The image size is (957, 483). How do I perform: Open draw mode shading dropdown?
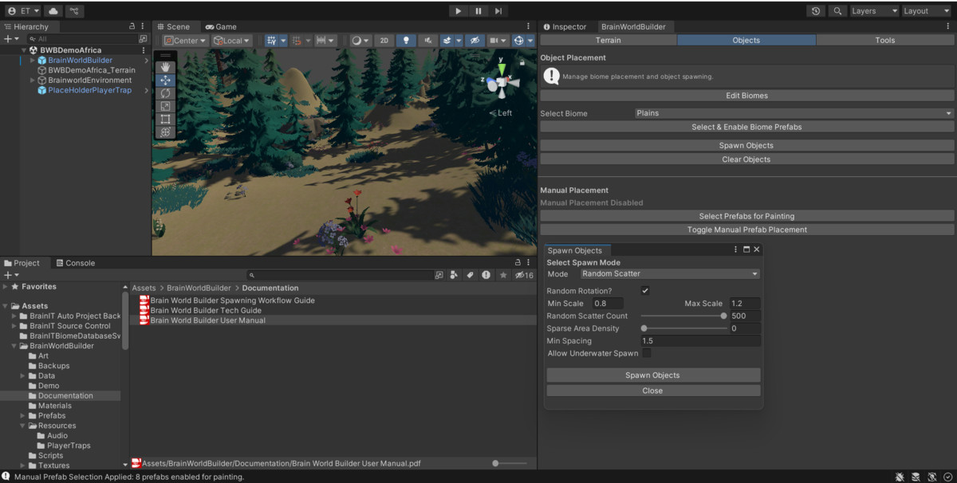click(x=360, y=40)
